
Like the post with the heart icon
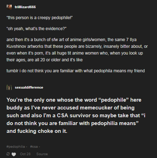14,154
